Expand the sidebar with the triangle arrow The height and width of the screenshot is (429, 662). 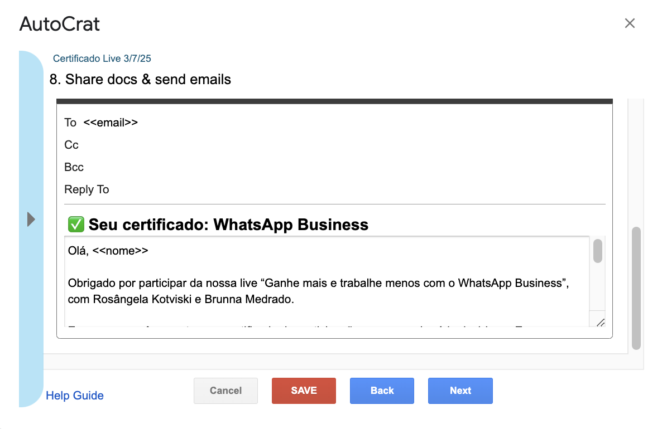[31, 219]
